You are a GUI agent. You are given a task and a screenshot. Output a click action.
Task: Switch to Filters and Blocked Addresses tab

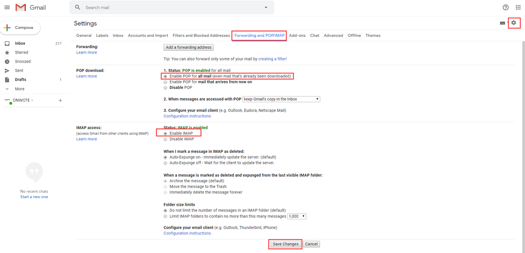201,36
